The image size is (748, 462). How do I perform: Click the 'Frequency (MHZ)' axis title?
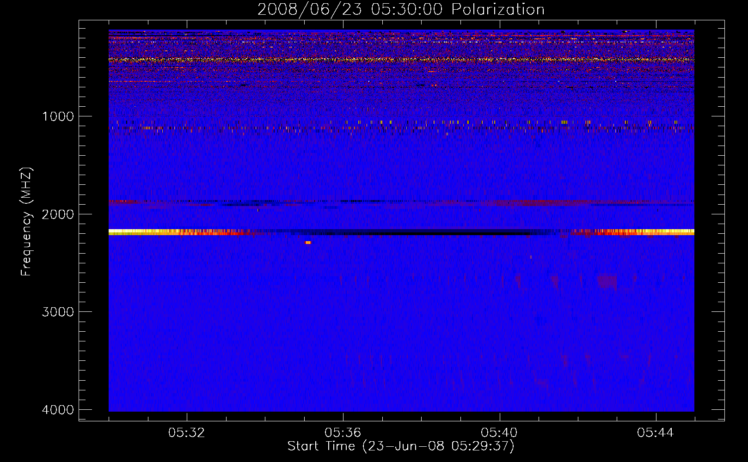click(27, 221)
